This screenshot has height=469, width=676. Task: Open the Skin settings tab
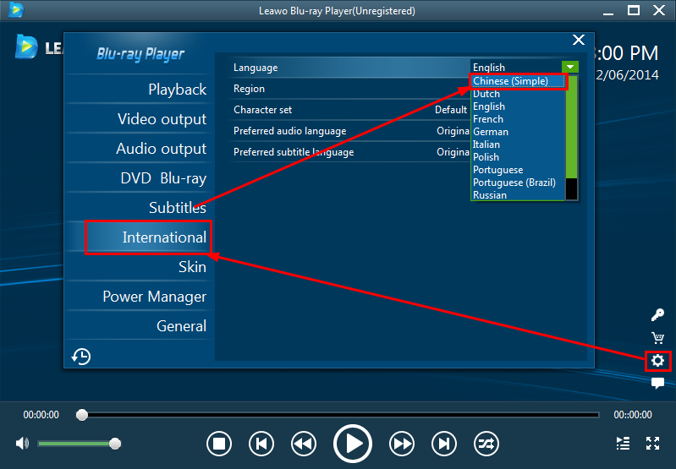pos(192,267)
